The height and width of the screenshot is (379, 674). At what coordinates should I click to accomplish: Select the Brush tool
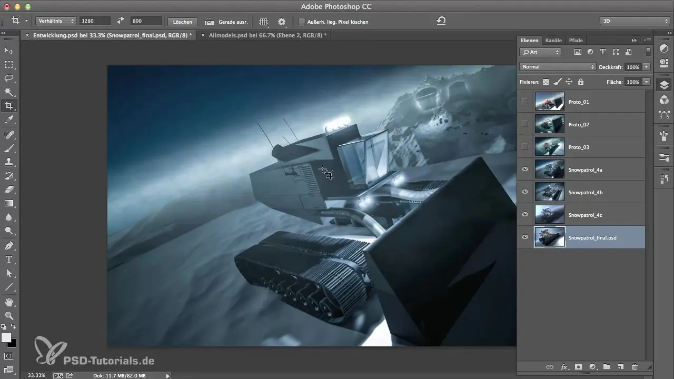[x=9, y=148]
